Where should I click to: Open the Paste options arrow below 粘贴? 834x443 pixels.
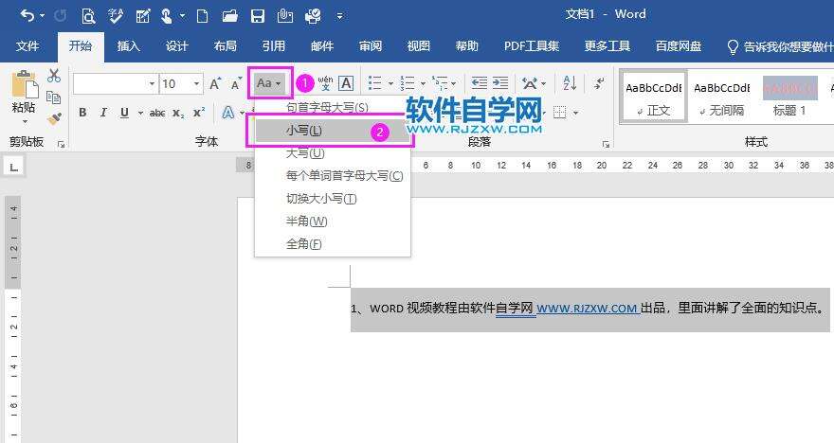(x=25, y=122)
